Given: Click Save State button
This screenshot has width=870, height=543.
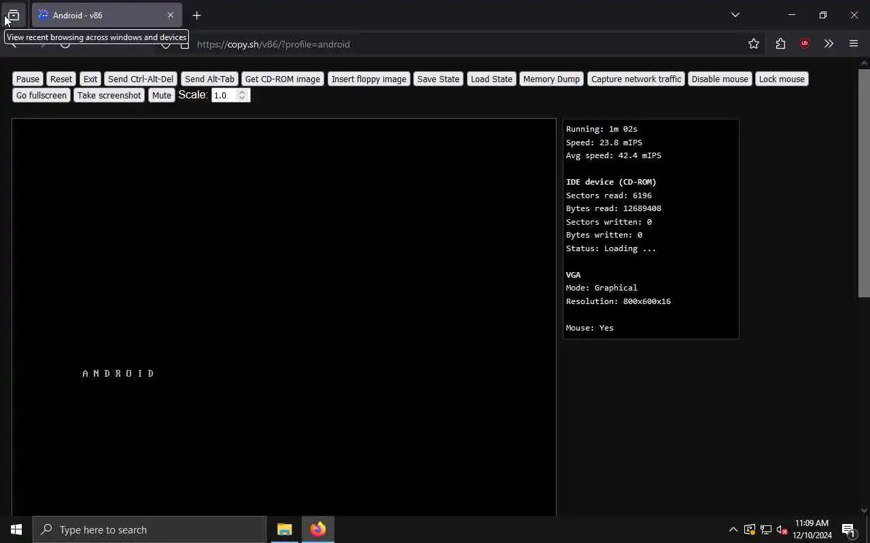Looking at the screenshot, I should click(438, 79).
